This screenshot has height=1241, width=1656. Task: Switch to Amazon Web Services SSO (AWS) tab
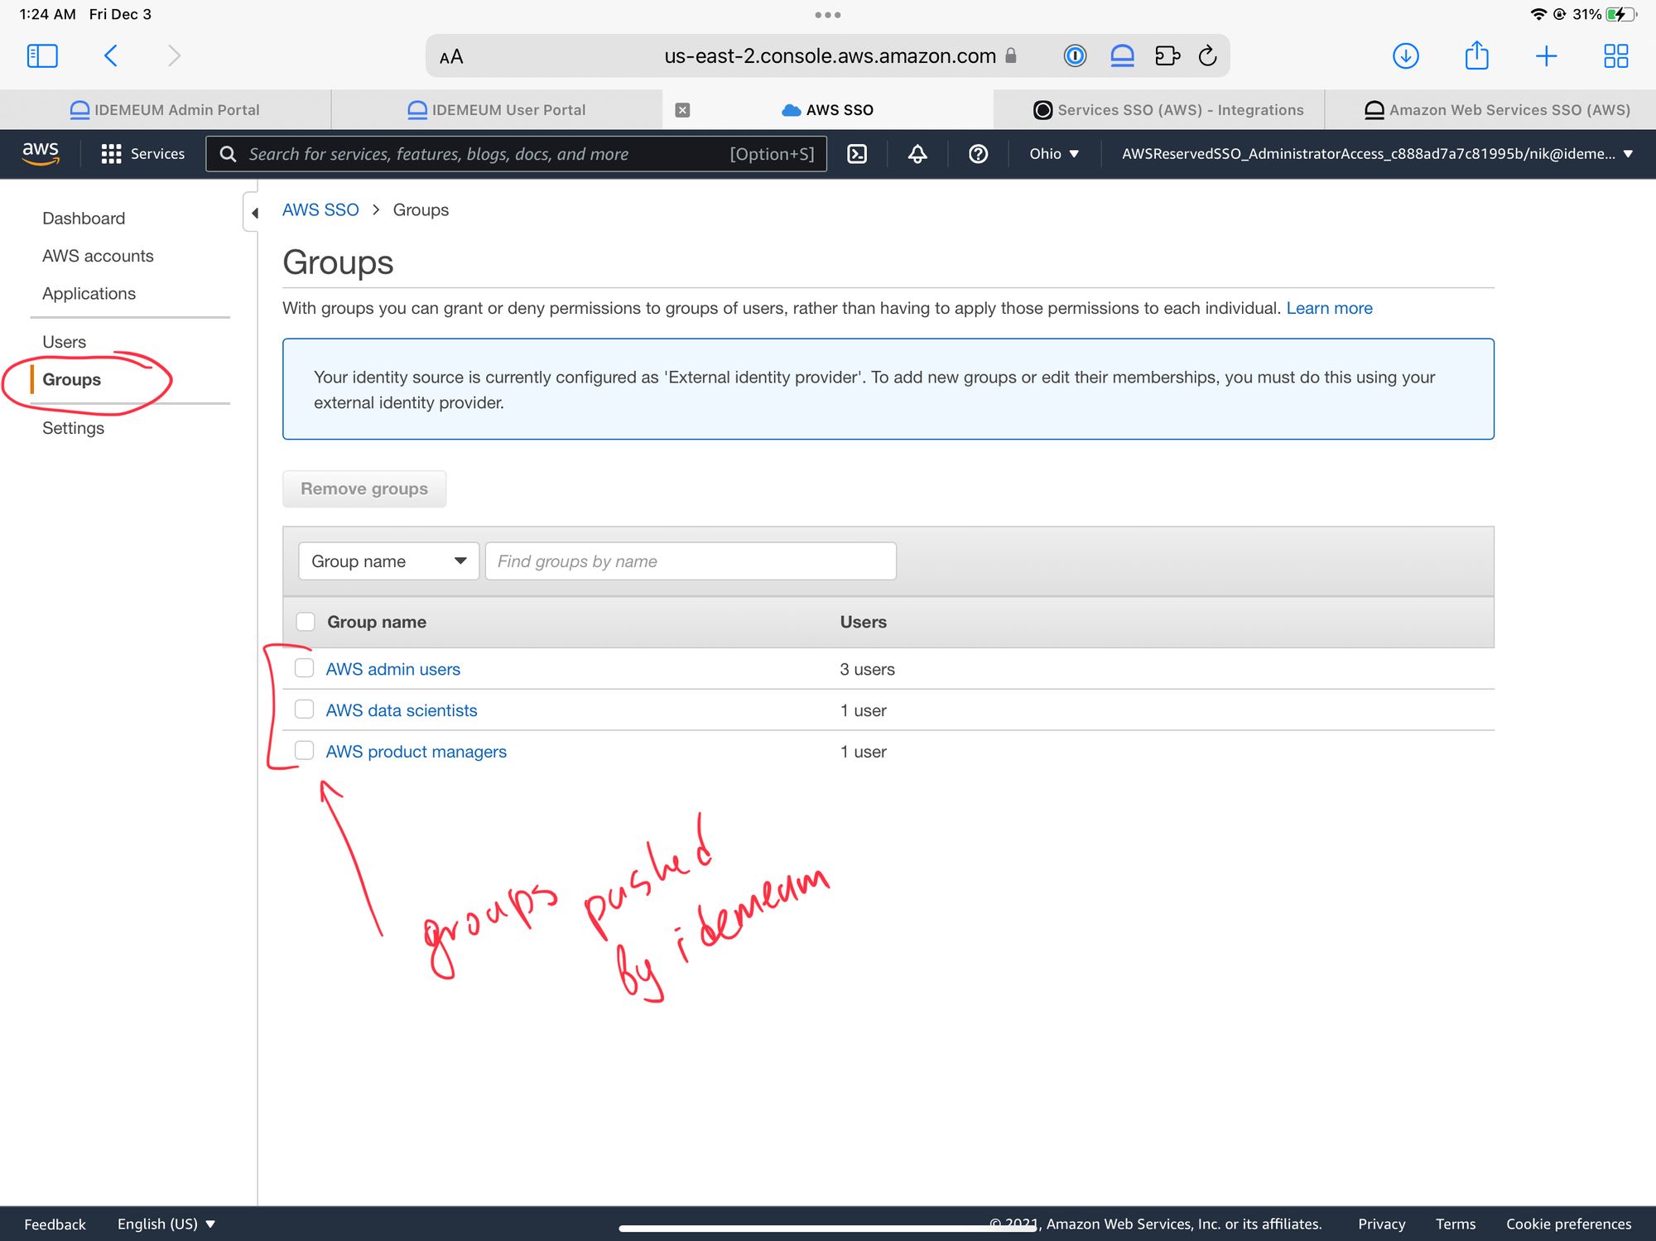1490,110
